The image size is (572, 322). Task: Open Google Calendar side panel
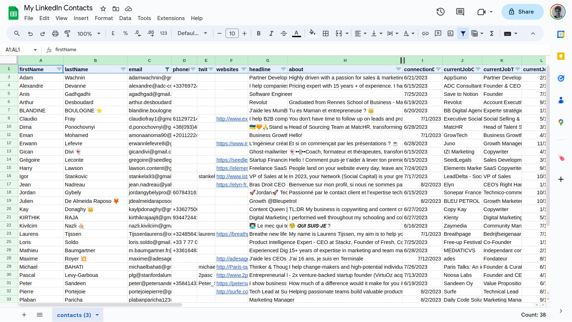[561, 34]
